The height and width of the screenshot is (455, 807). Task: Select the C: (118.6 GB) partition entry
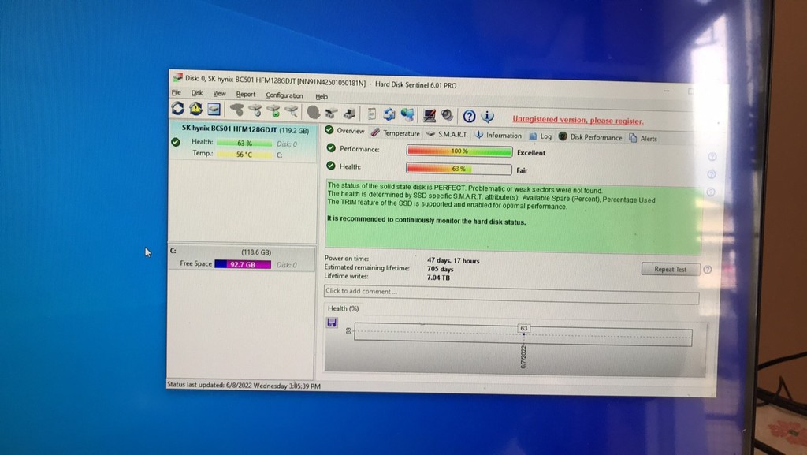tap(241, 258)
